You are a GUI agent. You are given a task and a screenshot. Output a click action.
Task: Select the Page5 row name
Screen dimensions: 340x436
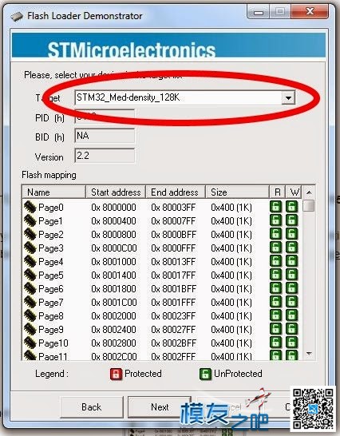(x=51, y=275)
